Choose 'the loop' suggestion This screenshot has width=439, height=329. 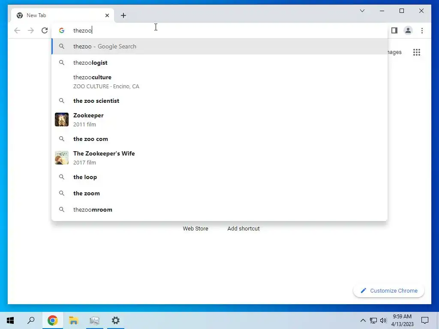coord(219,177)
